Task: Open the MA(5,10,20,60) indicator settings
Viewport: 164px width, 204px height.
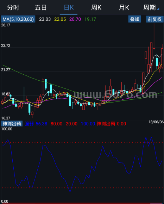Action: (18, 19)
